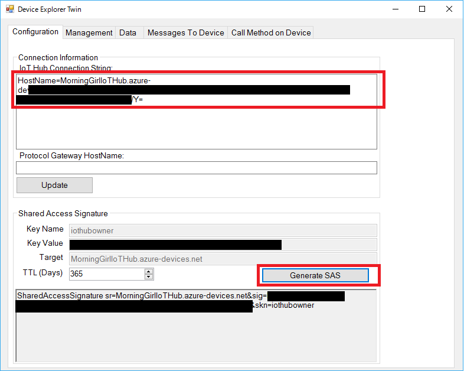Screen dimensions: 464x371
Task: Increase TTL days with up arrow
Action: tap(149, 271)
